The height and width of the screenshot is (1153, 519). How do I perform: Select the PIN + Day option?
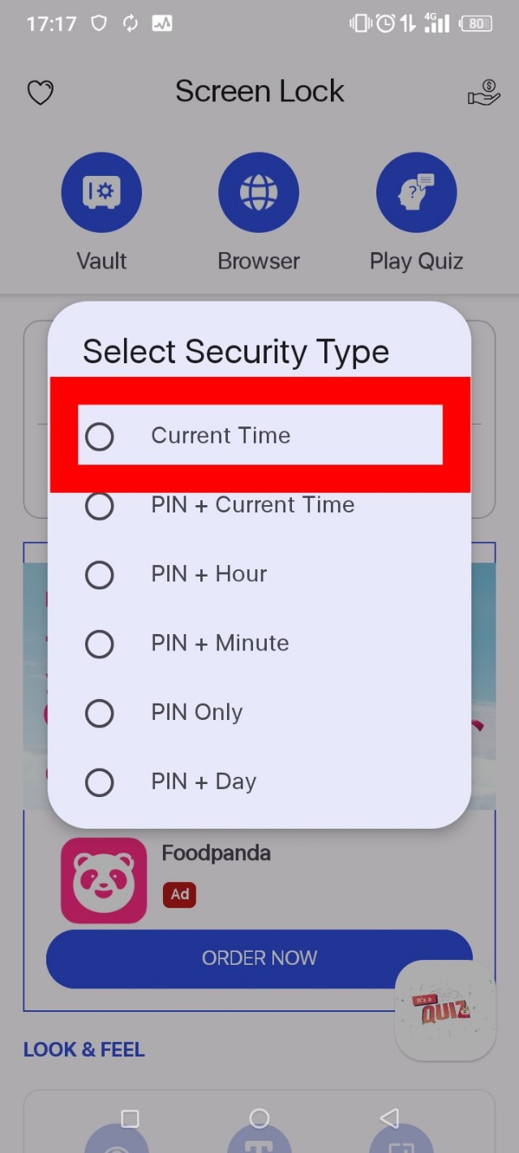pyautogui.click(x=100, y=782)
